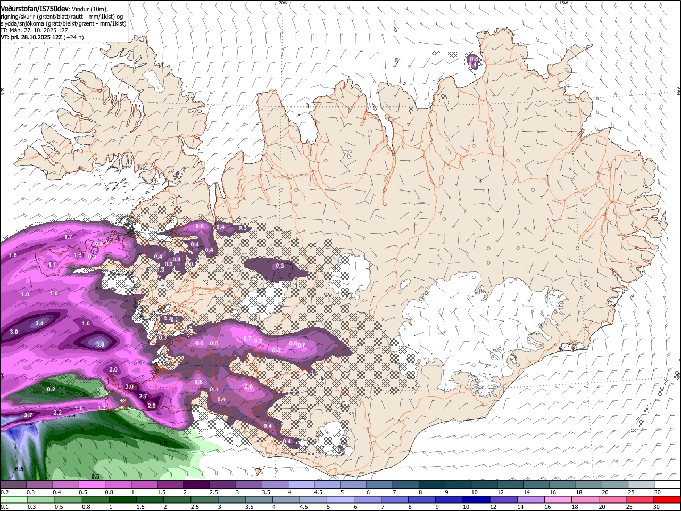This screenshot has height=511, width=681.
Task: Click the lilac 14 rain legend swatch
Action: coord(530,499)
